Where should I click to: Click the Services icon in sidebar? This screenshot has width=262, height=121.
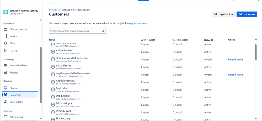[6, 36]
